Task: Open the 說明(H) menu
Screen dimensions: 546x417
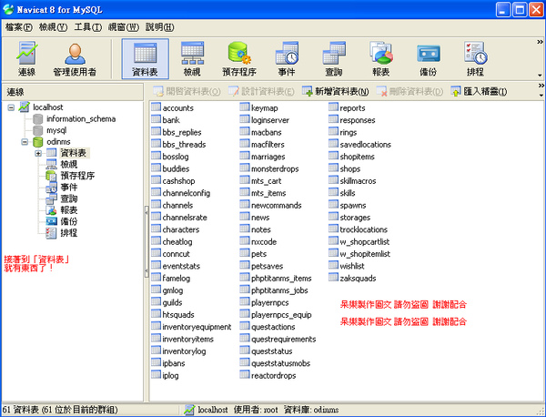Action: (x=160, y=27)
